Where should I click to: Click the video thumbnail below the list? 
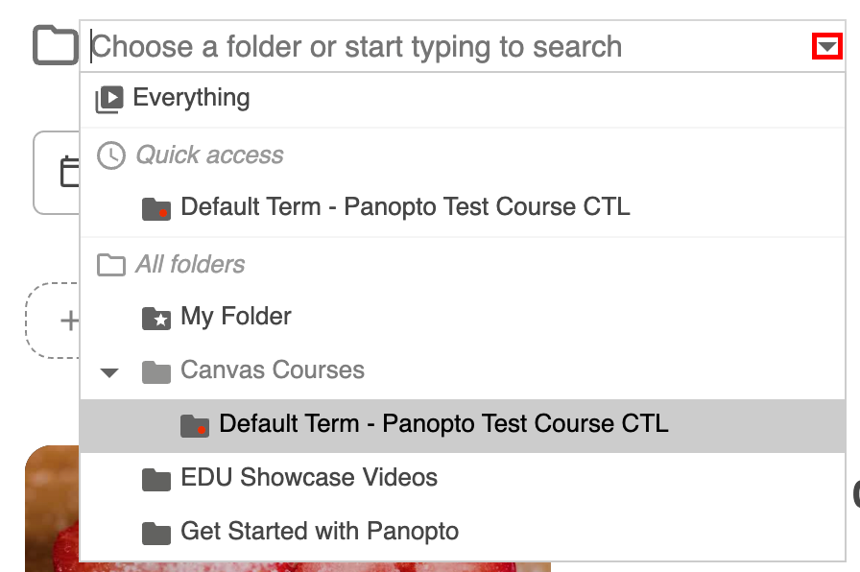pos(50,509)
